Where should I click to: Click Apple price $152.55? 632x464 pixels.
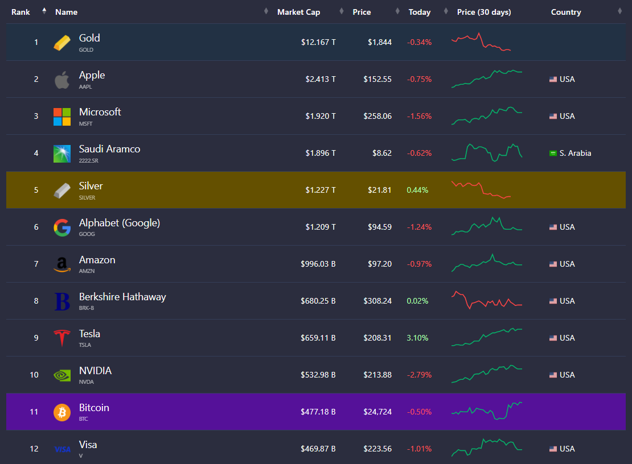pos(377,79)
